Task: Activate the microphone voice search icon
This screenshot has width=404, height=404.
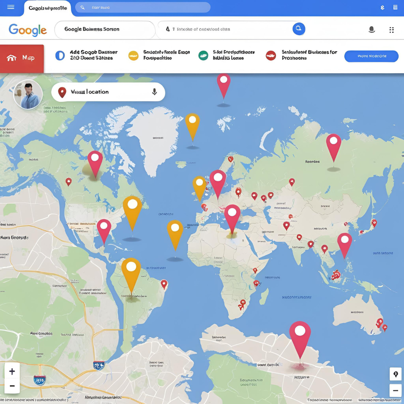Action: 154,92
